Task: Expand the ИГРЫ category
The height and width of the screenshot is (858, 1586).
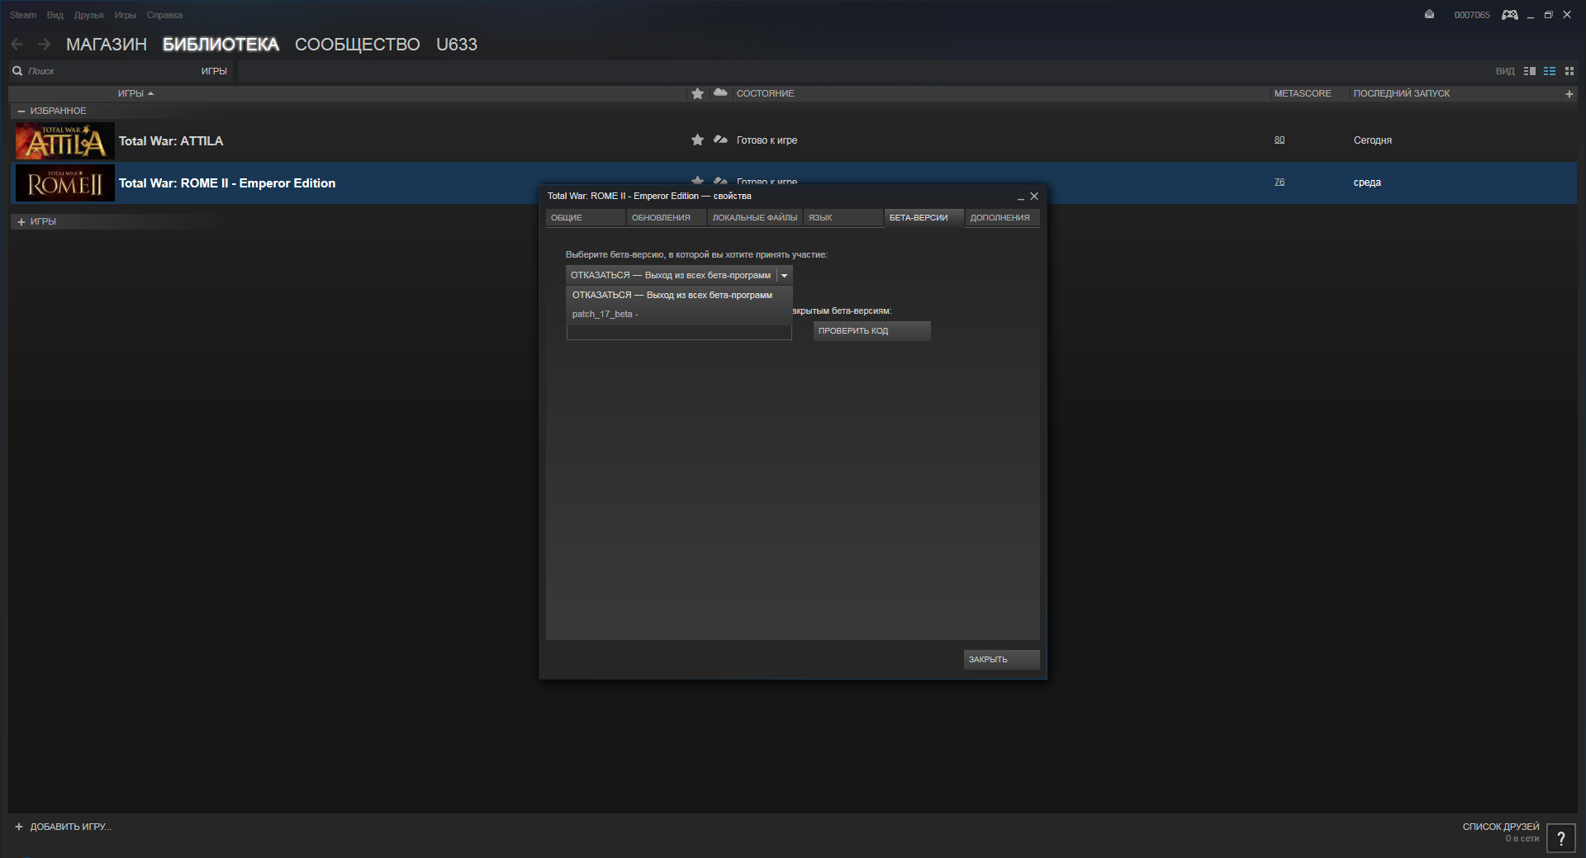Action: tap(21, 222)
